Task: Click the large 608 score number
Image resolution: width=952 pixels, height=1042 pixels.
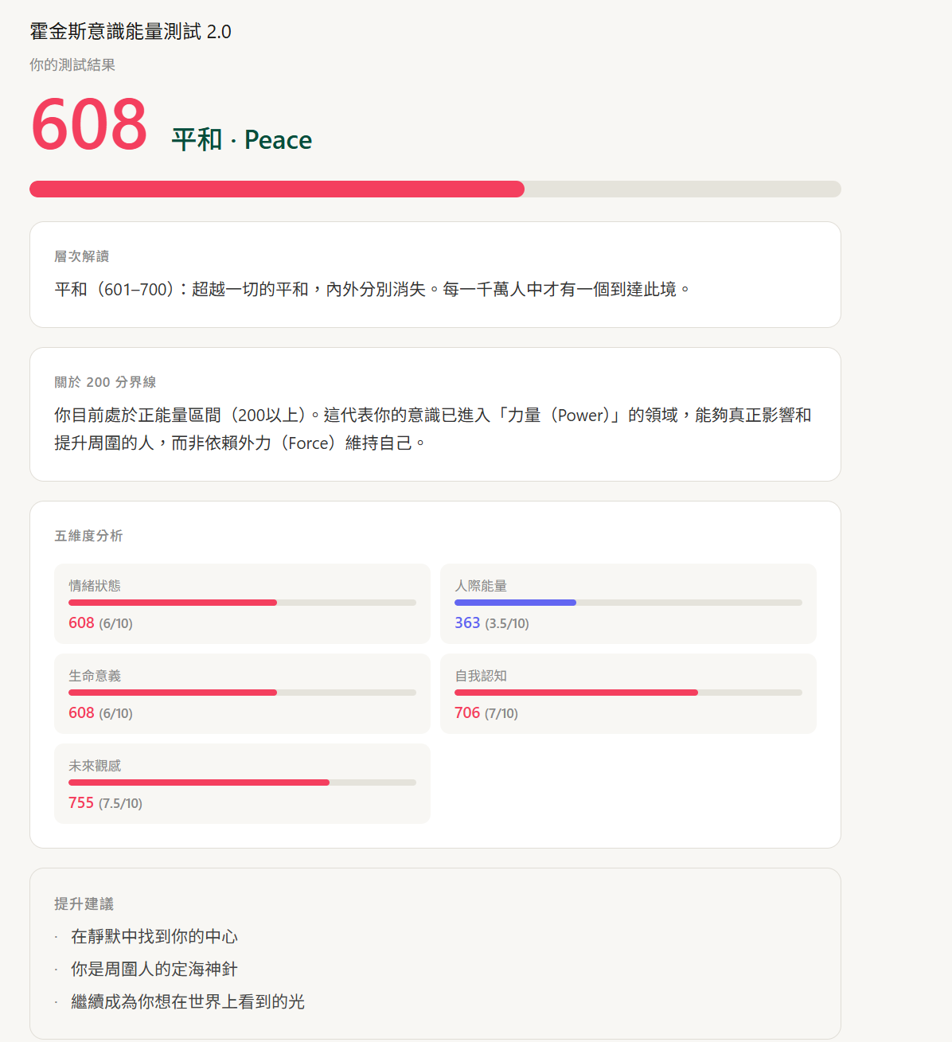Action: 89,125
